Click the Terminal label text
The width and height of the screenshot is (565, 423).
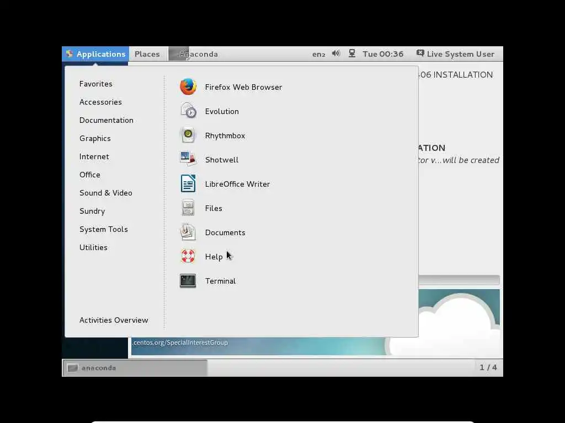[x=221, y=281]
